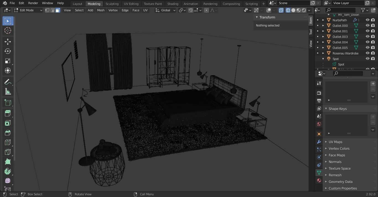Select the Measure tool
The image size is (378, 197).
click(8, 91)
